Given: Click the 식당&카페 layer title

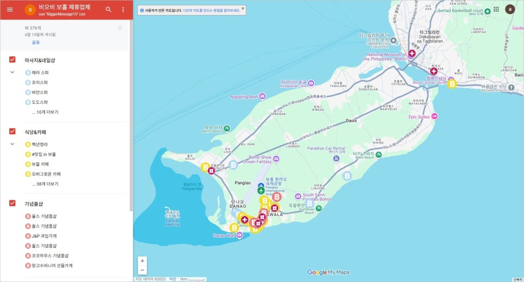Looking at the screenshot, I should [x=35, y=132].
